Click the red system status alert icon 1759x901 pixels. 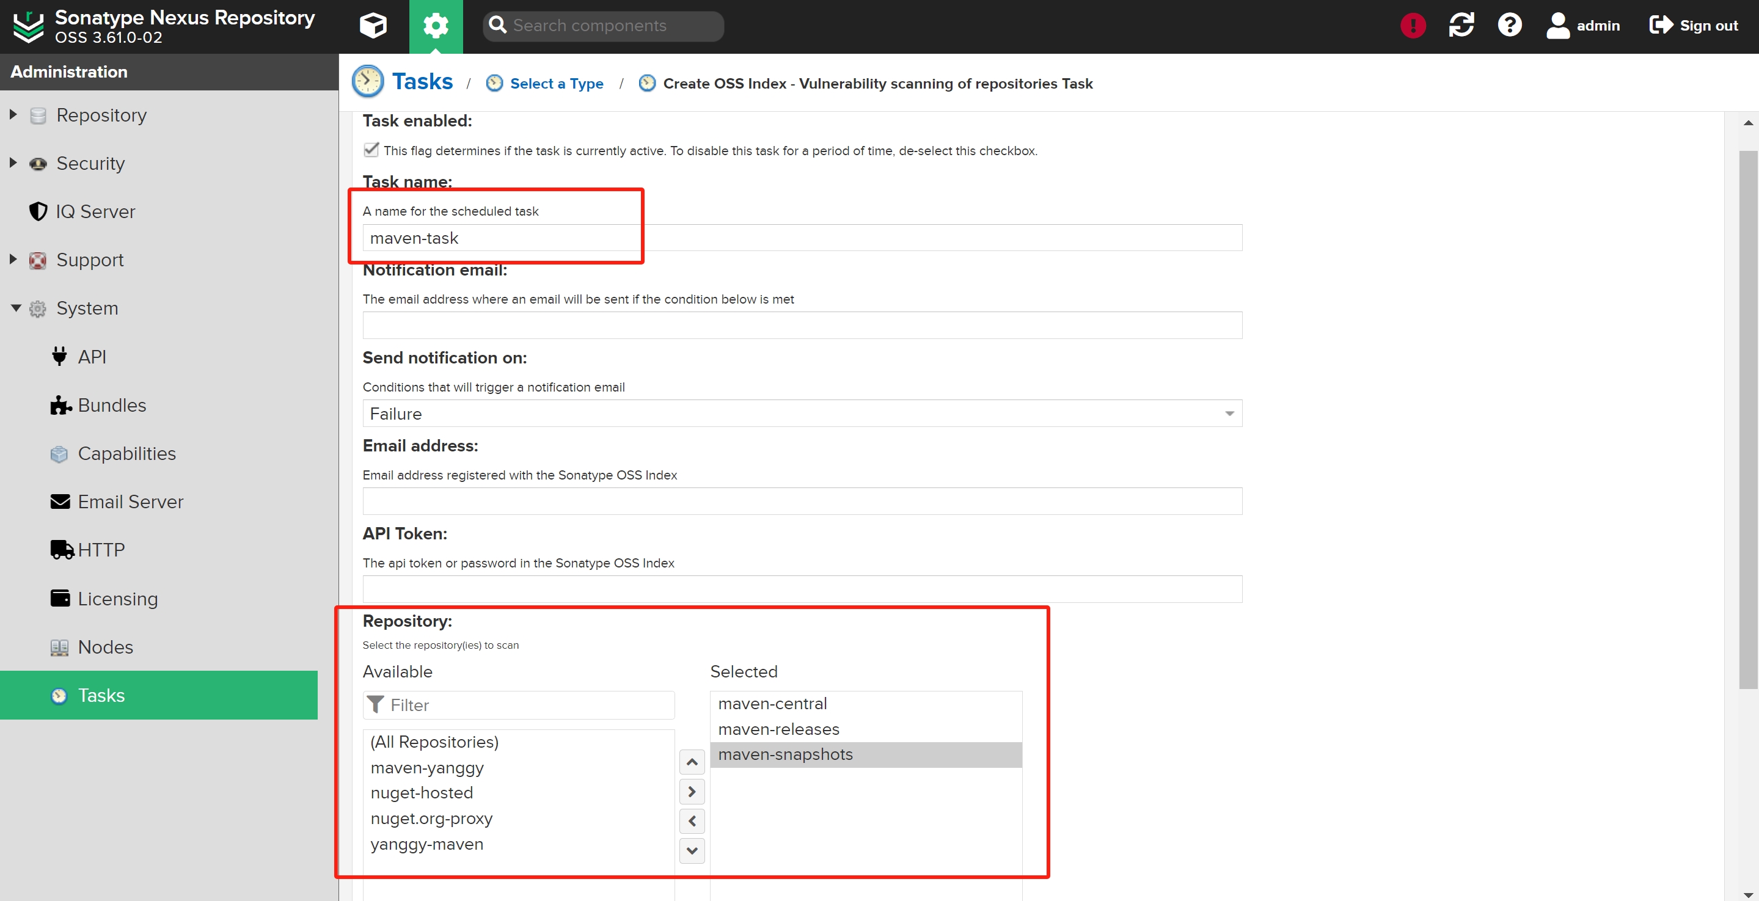[1413, 26]
